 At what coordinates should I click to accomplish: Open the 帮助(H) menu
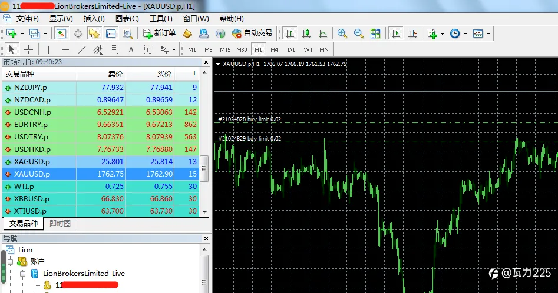point(232,19)
